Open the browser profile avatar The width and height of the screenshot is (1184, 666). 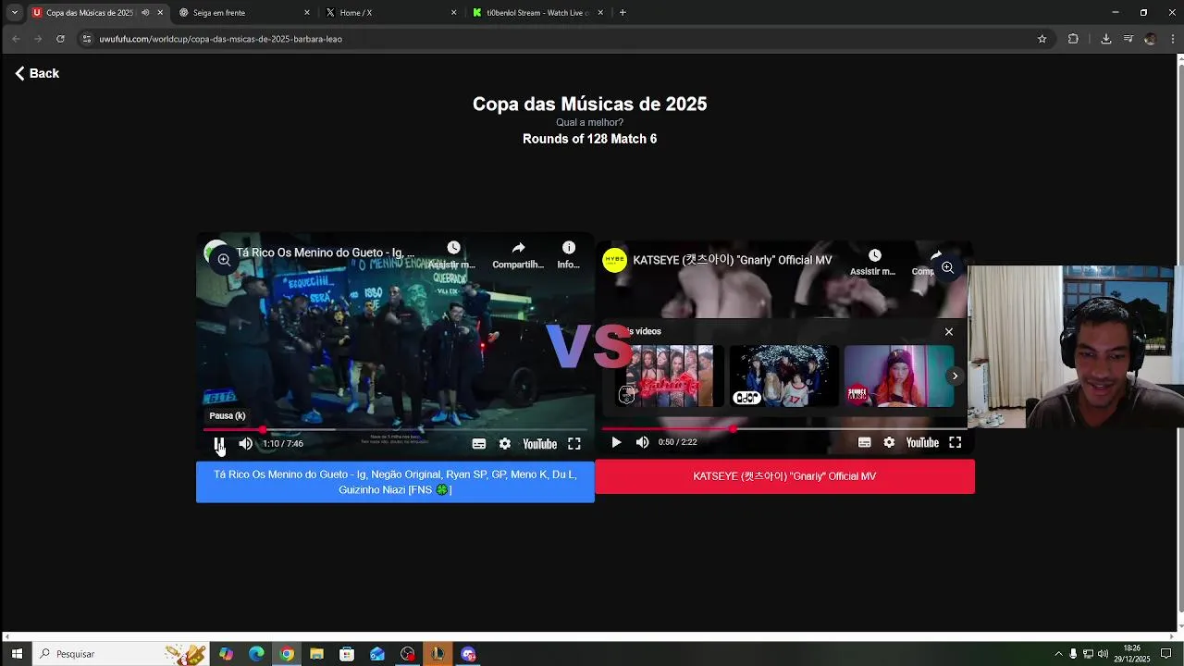click(x=1150, y=39)
